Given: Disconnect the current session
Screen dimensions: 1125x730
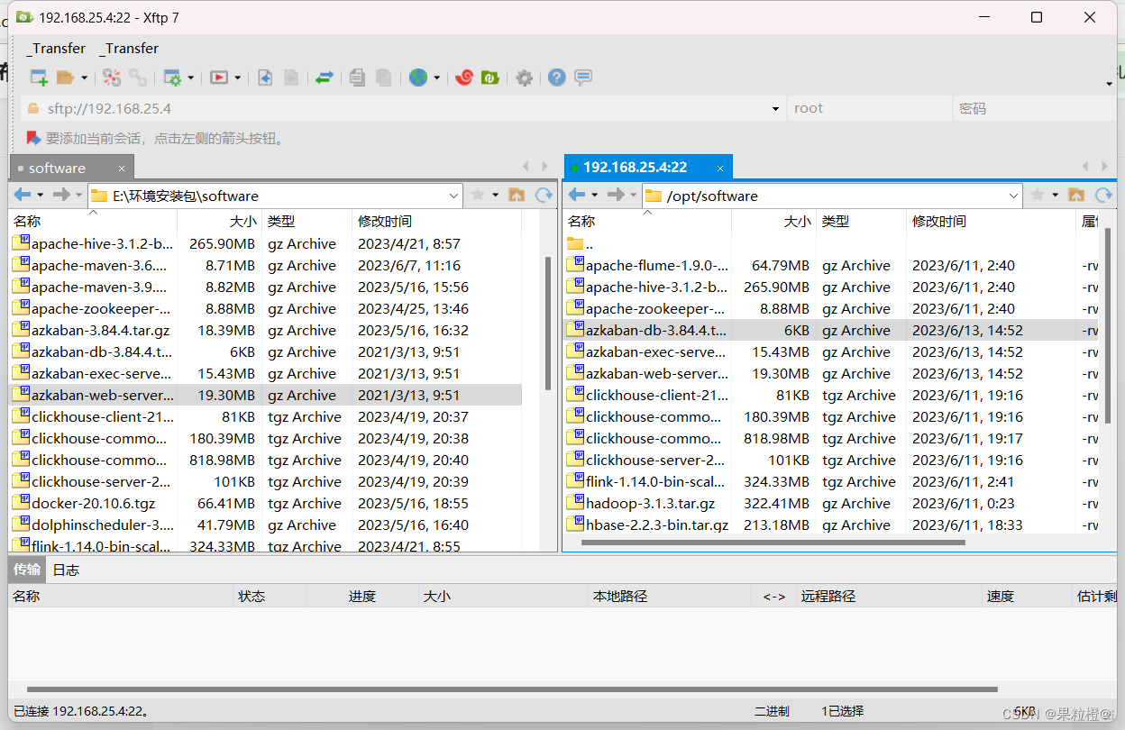Looking at the screenshot, I should coord(111,78).
